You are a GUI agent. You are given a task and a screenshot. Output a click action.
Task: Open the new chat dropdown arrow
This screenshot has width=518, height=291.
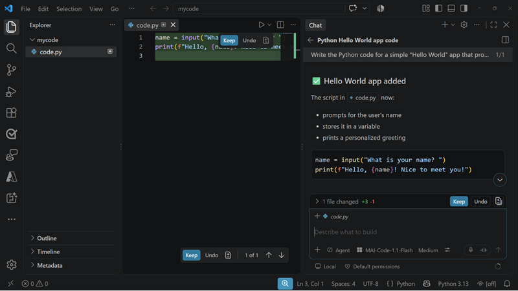pos(453,25)
